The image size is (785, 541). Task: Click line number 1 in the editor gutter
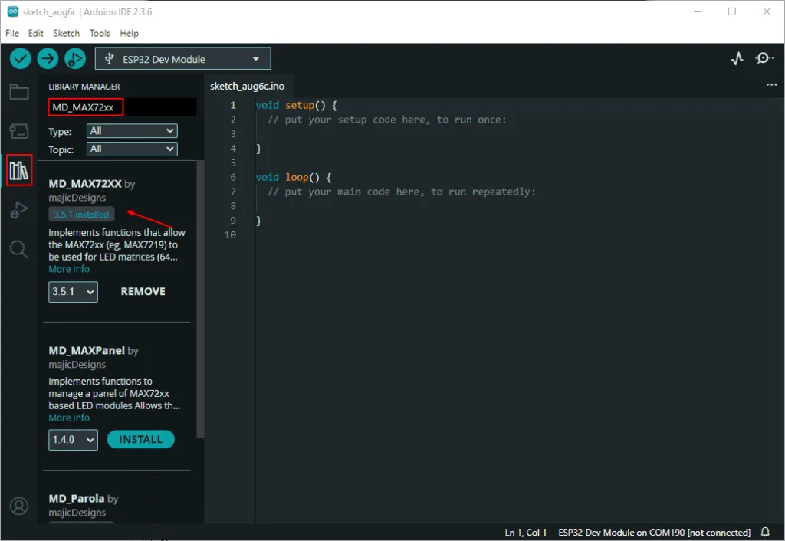point(233,105)
